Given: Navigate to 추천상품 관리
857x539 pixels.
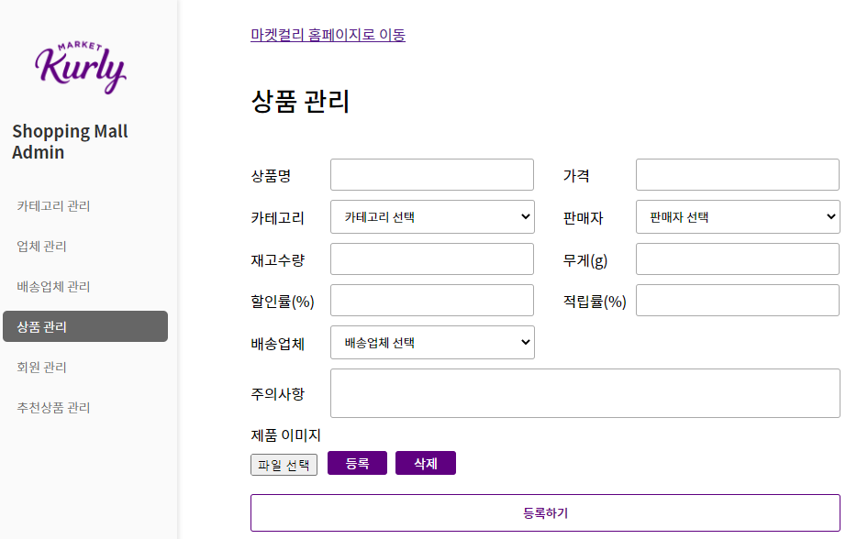Looking at the screenshot, I should [53, 407].
